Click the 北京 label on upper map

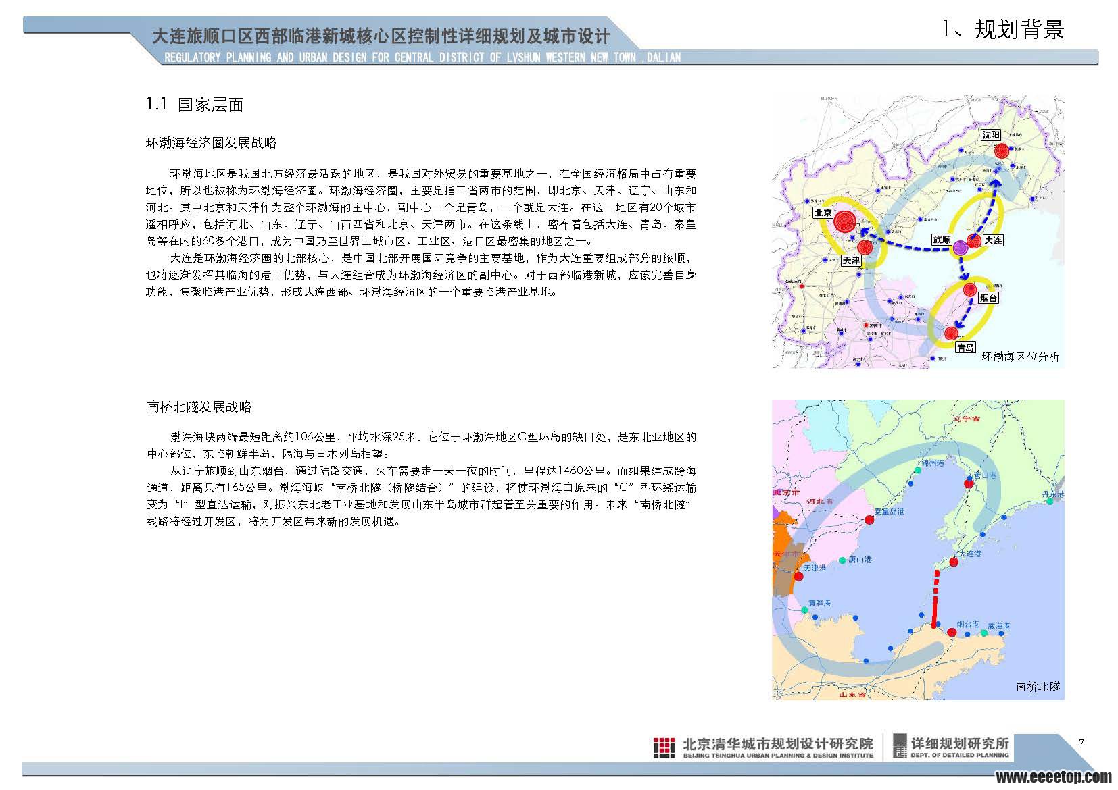(823, 213)
